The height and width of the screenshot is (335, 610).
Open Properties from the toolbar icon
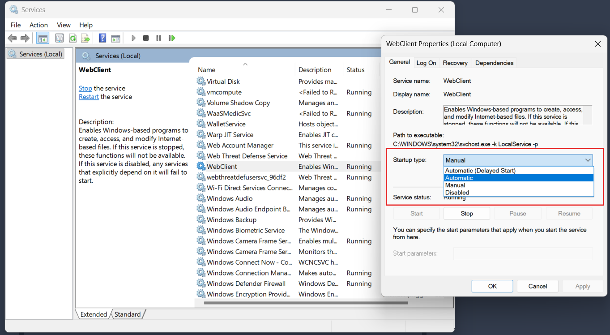(60, 39)
